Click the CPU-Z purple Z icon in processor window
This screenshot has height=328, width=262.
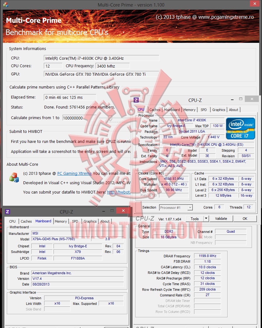pos(136,100)
